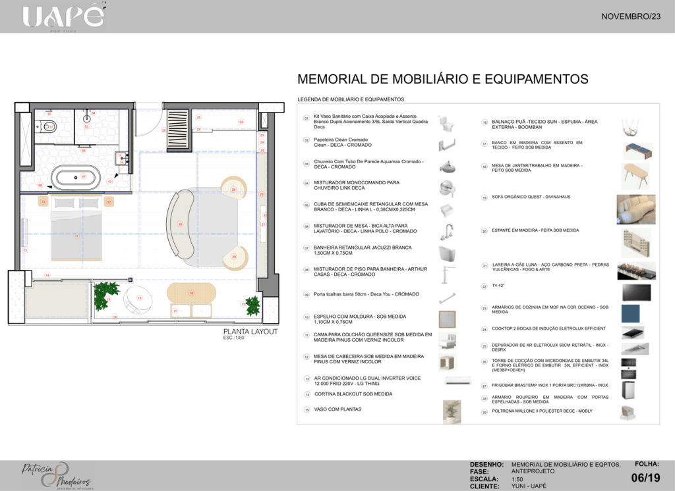Click 'BANHEIRA RETANGULAR JACUZZI BRANCA' legend text
This screenshot has width=675, height=491.
tap(363, 250)
